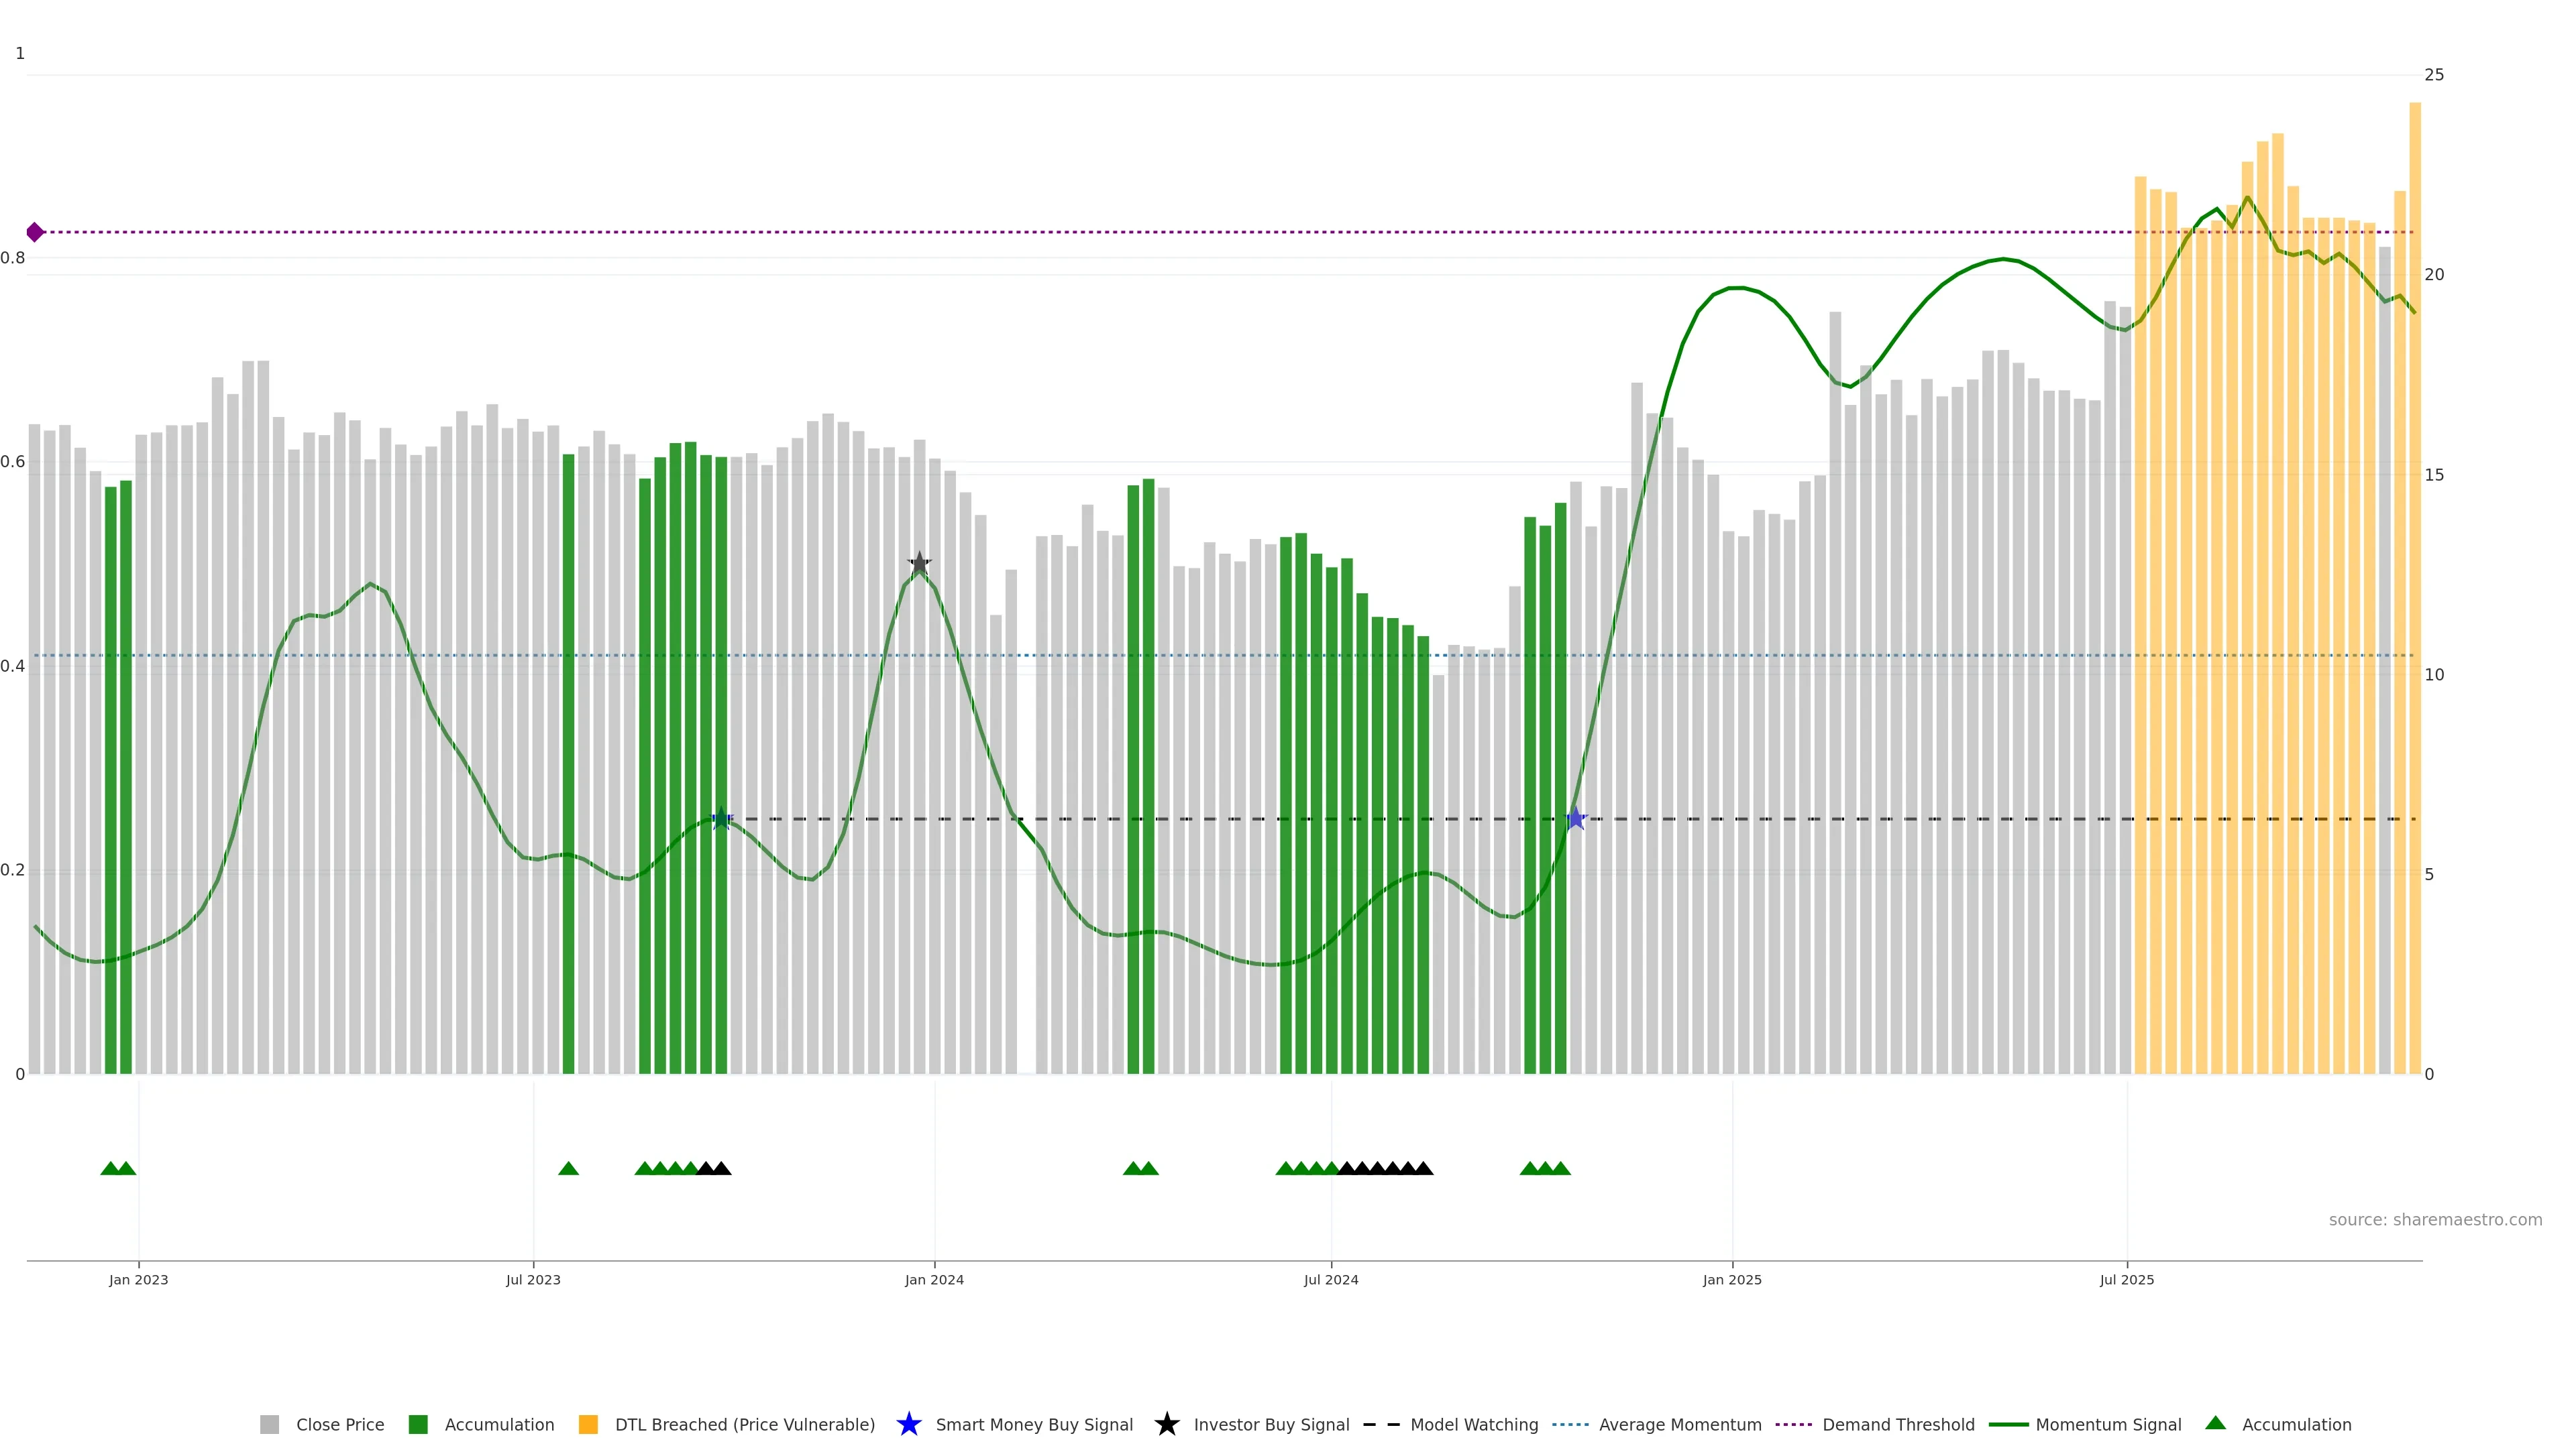Click the lone green triangle near Jul 2023
Viewport: 2576px width, 1448px height.
(x=568, y=1168)
